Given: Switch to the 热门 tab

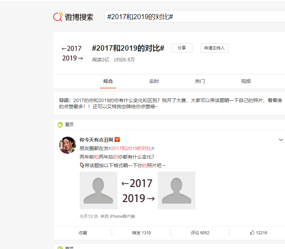Looking at the screenshot, I should tap(200, 81).
